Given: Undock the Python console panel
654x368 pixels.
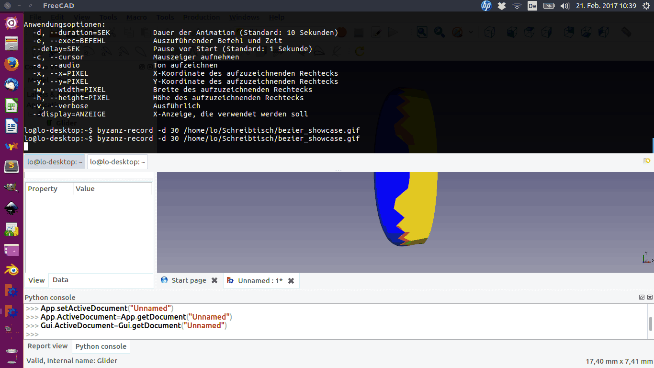Looking at the screenshot, I should [642, 298].
